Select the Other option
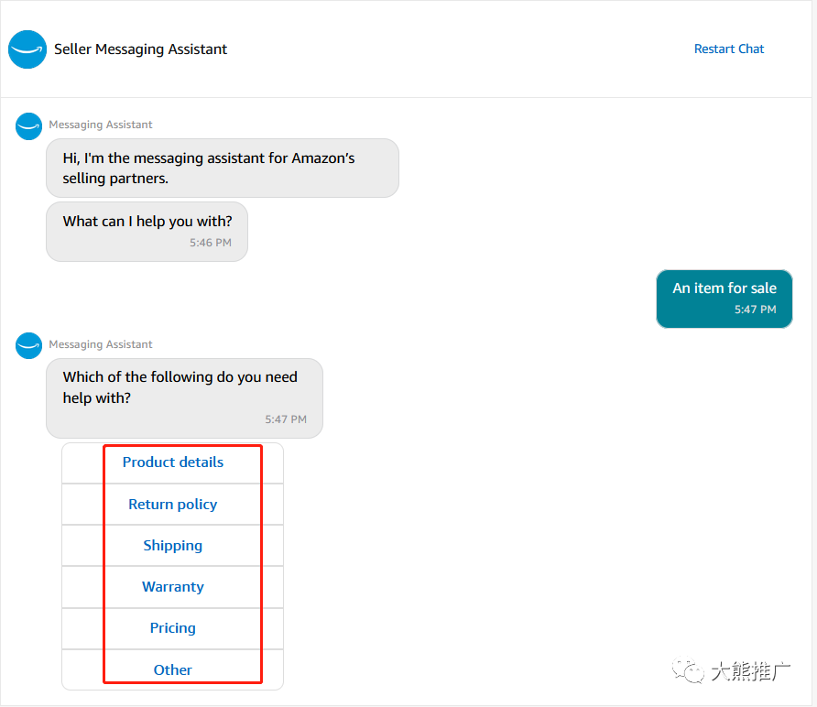Image resolution: width=817 pixels, height=707 pixels. pyautogui.click(x=172, y=669)
